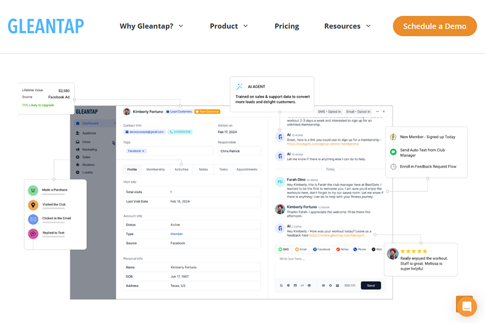Image resolution: width=485 pixels, height=323 pixels.
Task: Expand the Resources dropdown chevron
Action: (368, 26)
